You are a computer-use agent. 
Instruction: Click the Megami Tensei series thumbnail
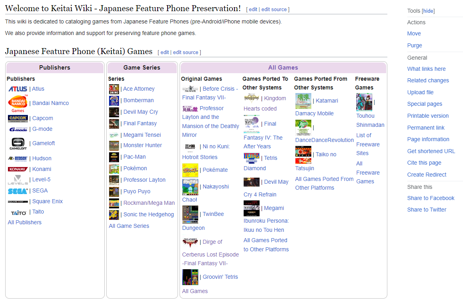[114, 135]
